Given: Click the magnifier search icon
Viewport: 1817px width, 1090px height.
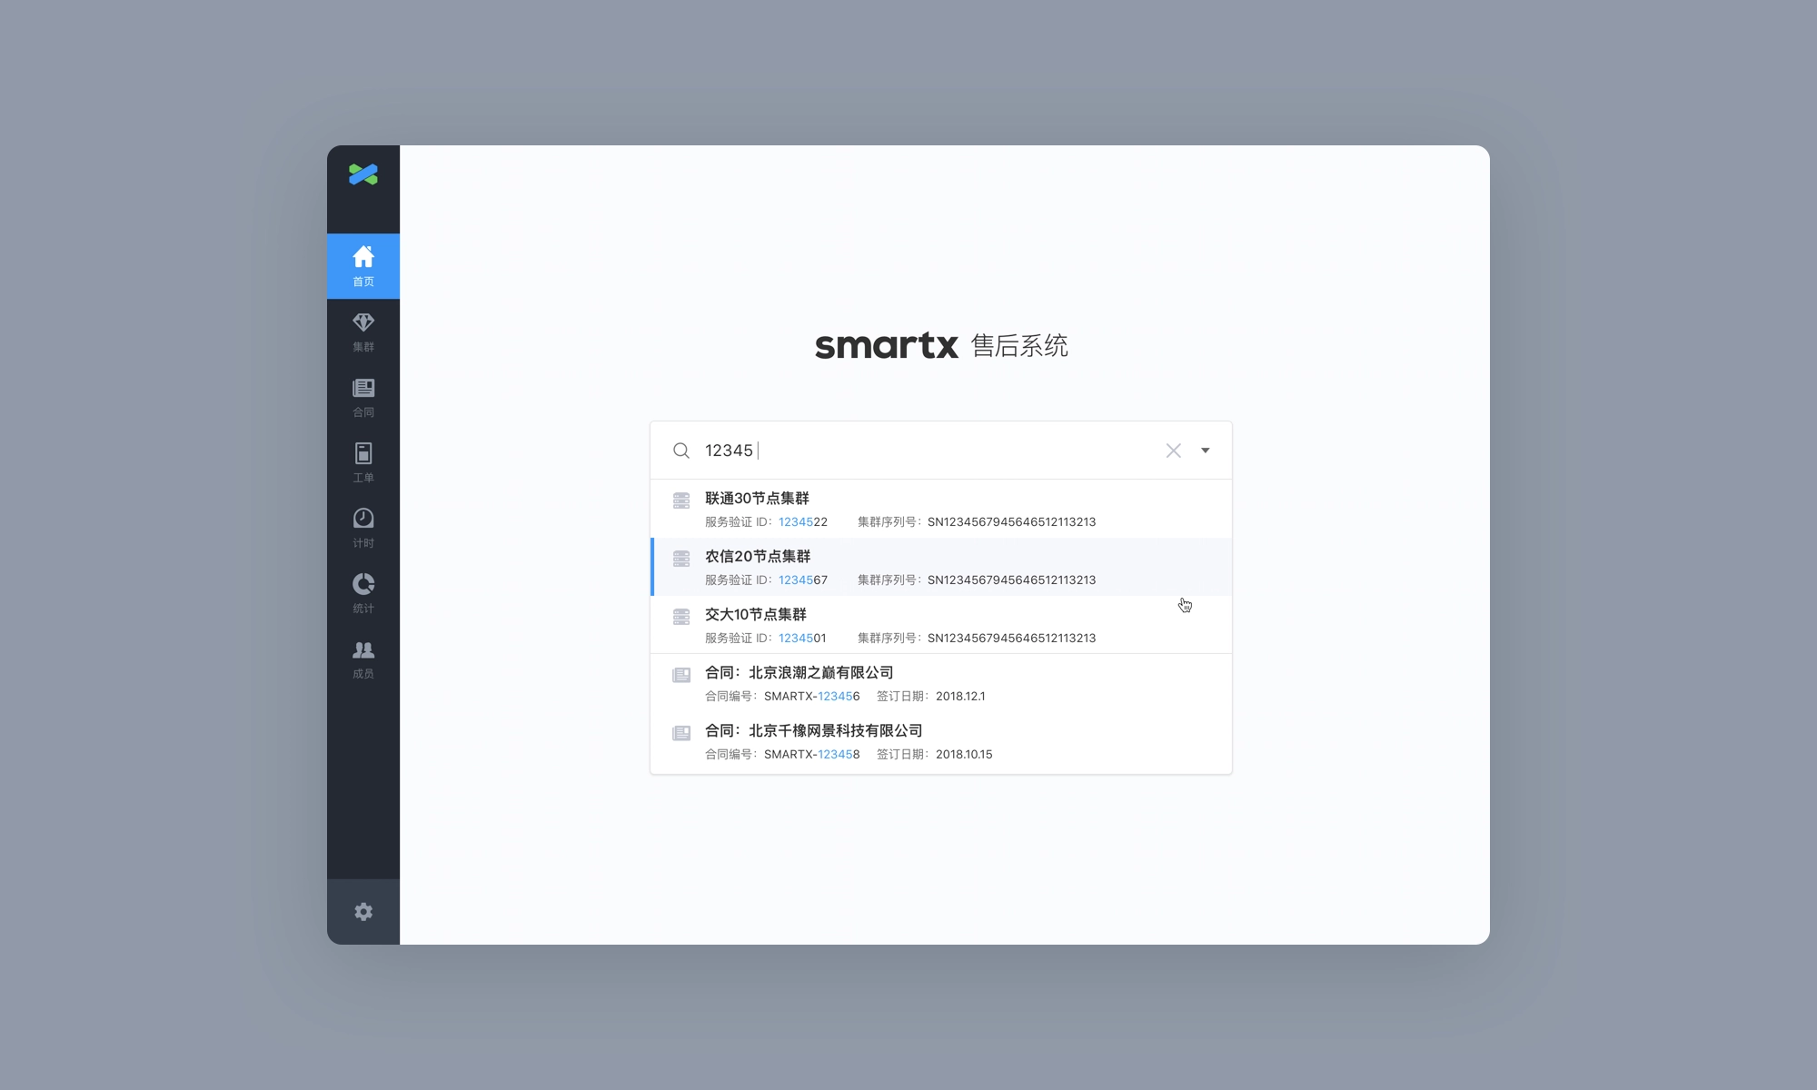Looking at the screenshot, I should pos(680,451).
